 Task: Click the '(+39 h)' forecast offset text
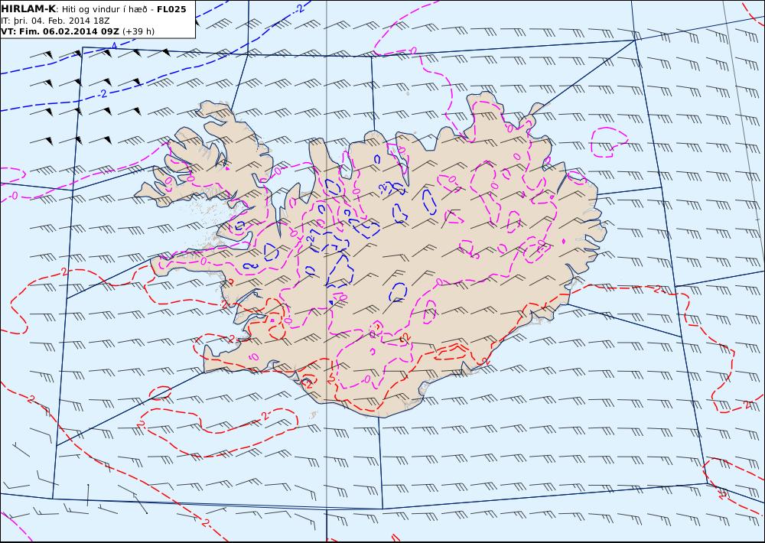(138, 31)
